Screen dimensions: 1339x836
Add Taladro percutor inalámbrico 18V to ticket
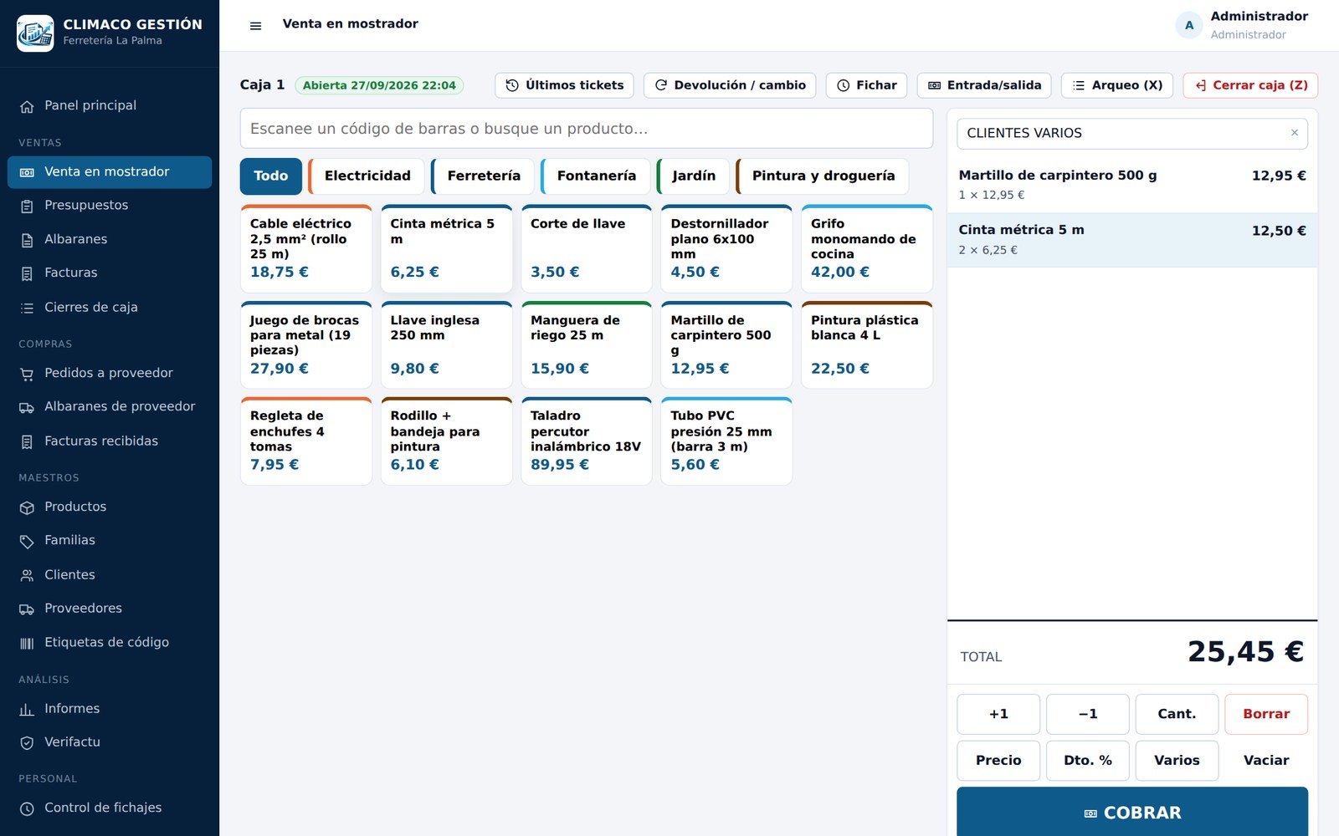tap(587, 441)
